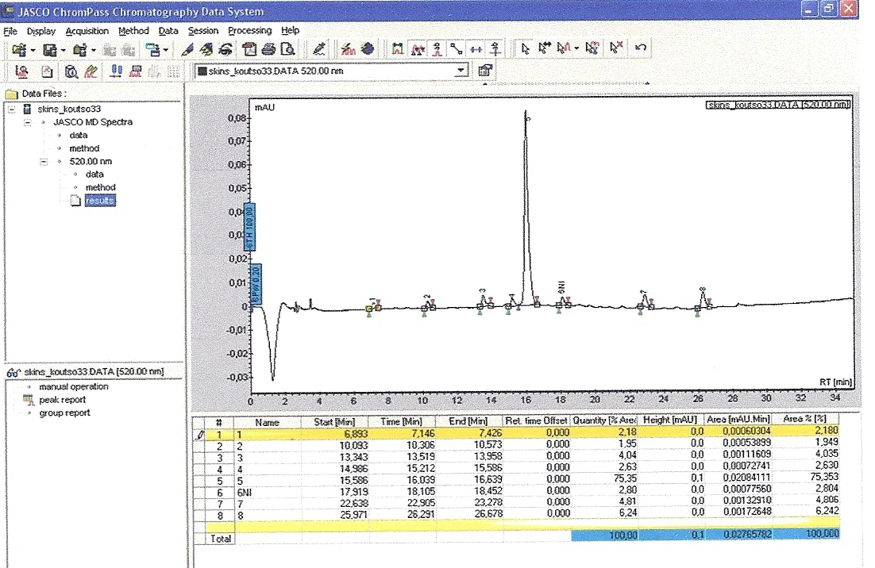Image resolution: width=875 pixels, height=568 pixels.
Task: Open the Display menu
Action: pos(41,31)
